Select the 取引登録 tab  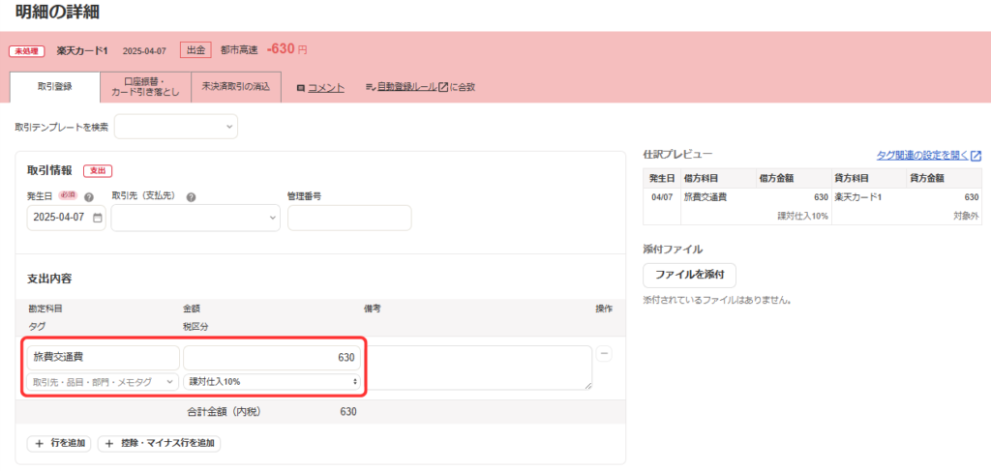pyautogui.click(x=54, y=86)
